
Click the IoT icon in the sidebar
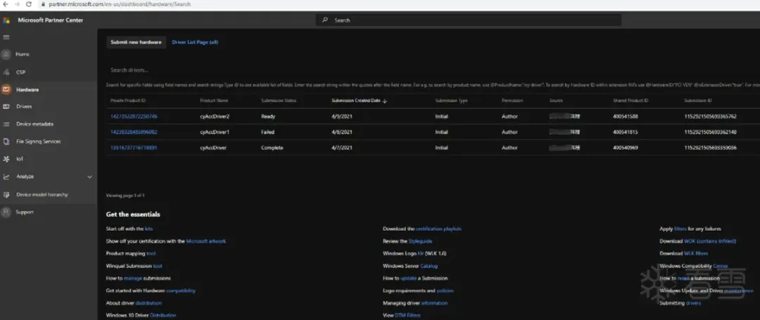(6, 159)
